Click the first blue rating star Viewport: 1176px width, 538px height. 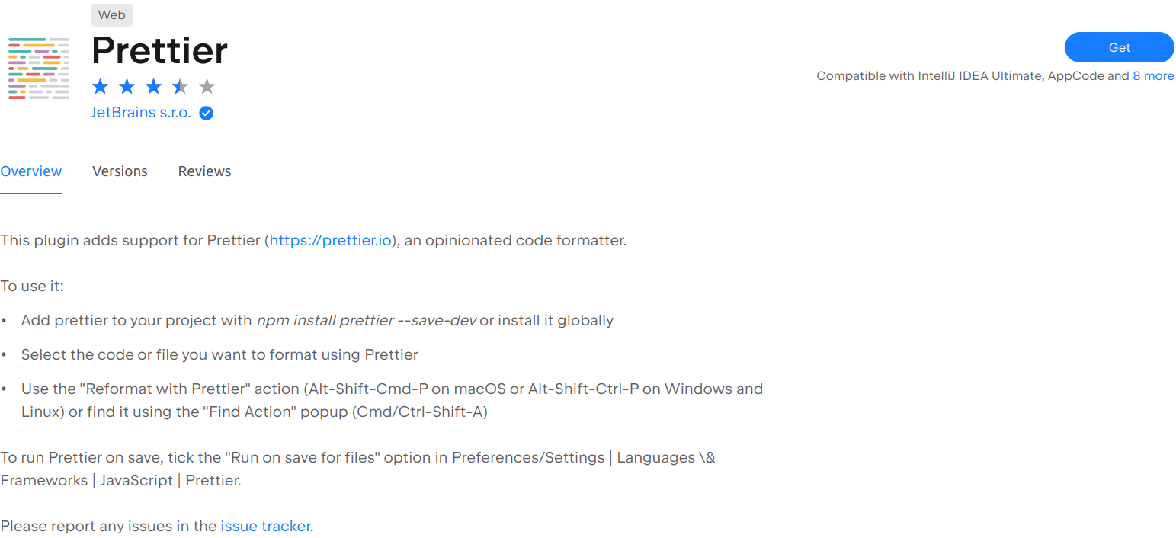coord(100,87)
